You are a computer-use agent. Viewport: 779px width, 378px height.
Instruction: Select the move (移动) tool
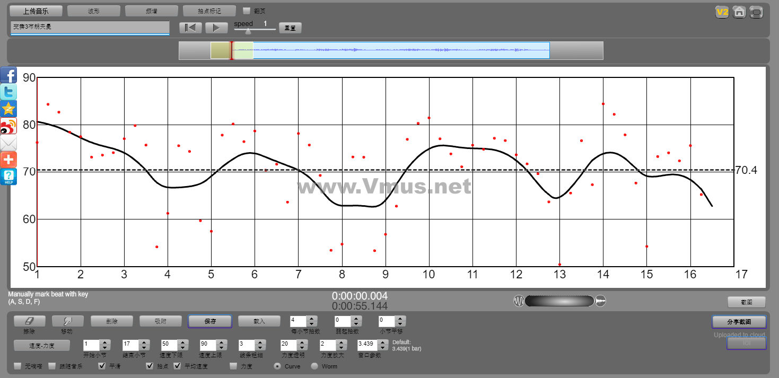click(x=67, y=321)
